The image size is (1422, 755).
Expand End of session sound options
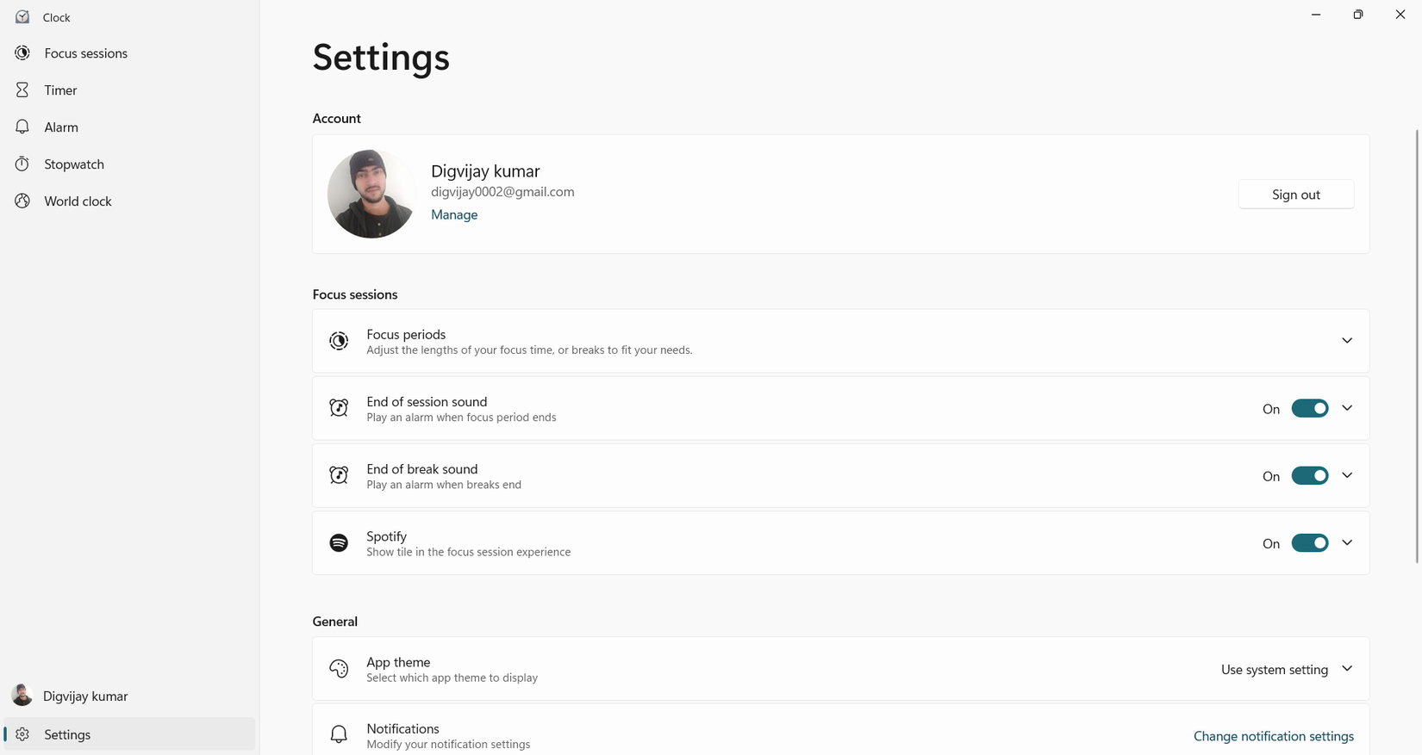[x=1347, y=408]
